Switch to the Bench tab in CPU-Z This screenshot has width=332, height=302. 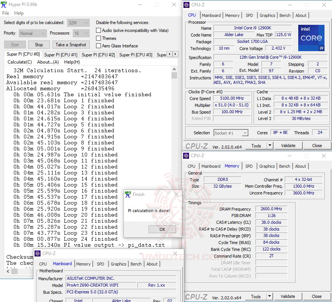pyautogui.click(x=285, y=15)
